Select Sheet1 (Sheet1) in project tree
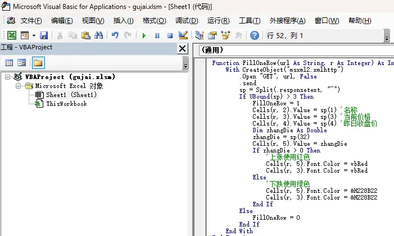The height and width of the screenshot is (236, 394). coord(71,95)
